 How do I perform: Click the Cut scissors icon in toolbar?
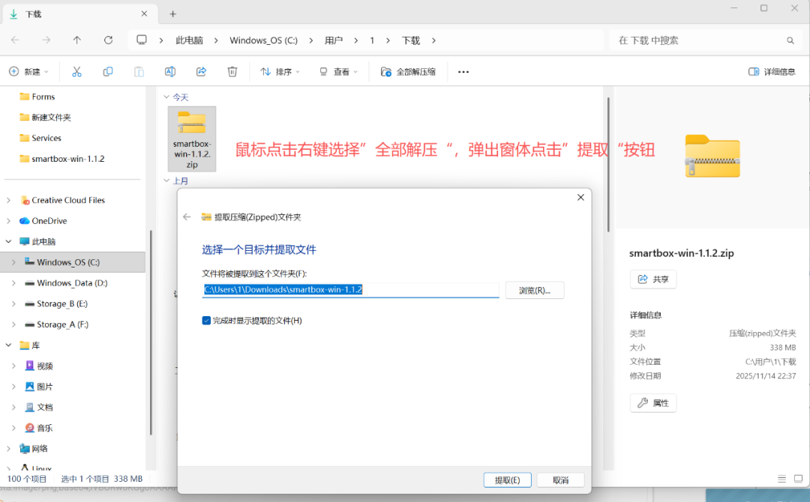click(x=76, y=72)
